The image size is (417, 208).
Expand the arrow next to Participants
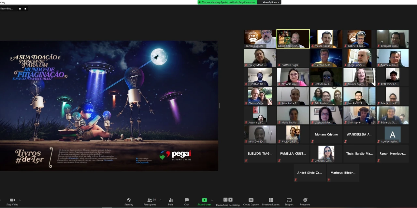160,200
